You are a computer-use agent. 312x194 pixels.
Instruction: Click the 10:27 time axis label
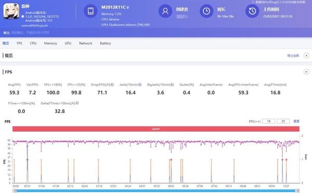[x=286, y=186]
